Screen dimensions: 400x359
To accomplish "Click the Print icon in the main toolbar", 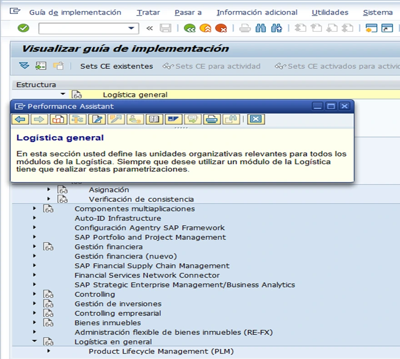I will [x=245, y=28].
